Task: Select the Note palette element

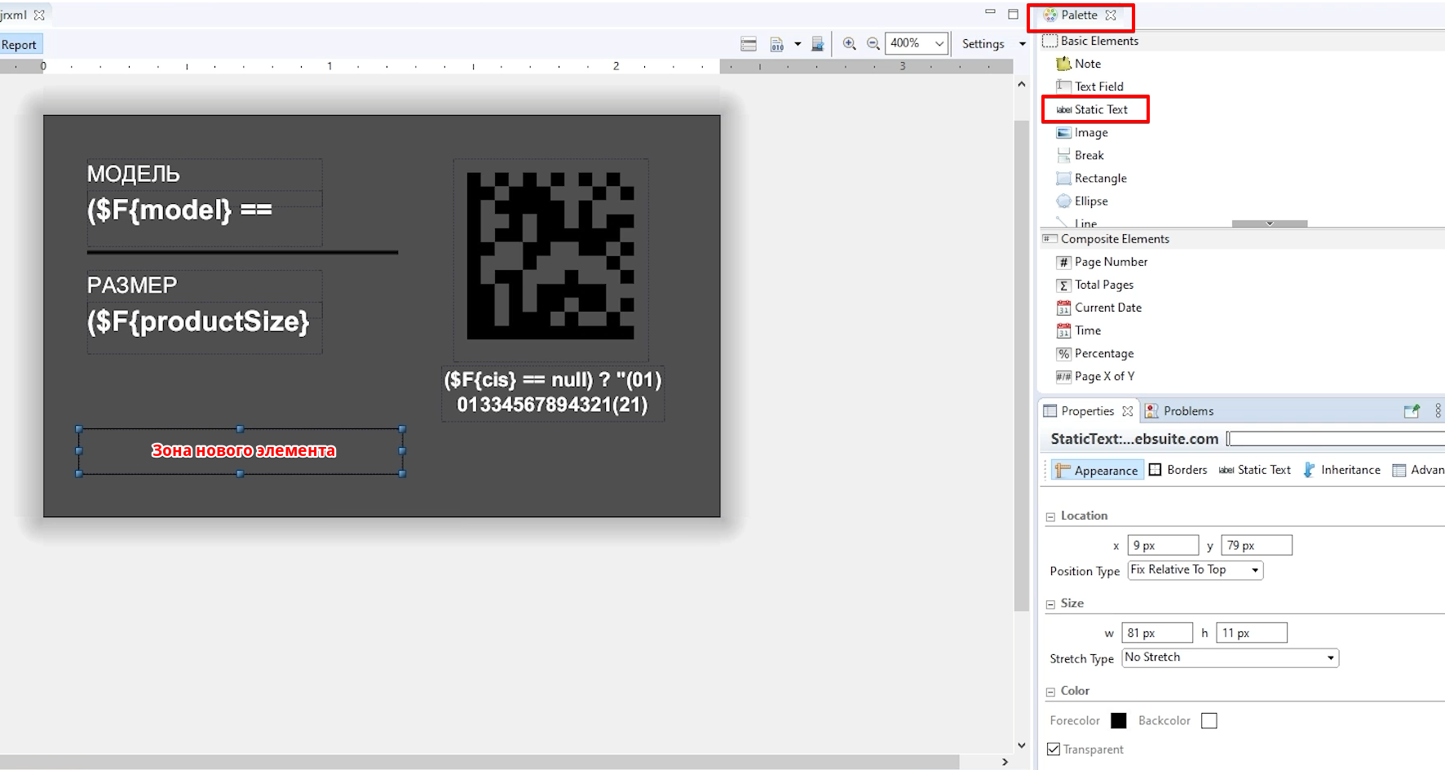Action: [1078, 64]
